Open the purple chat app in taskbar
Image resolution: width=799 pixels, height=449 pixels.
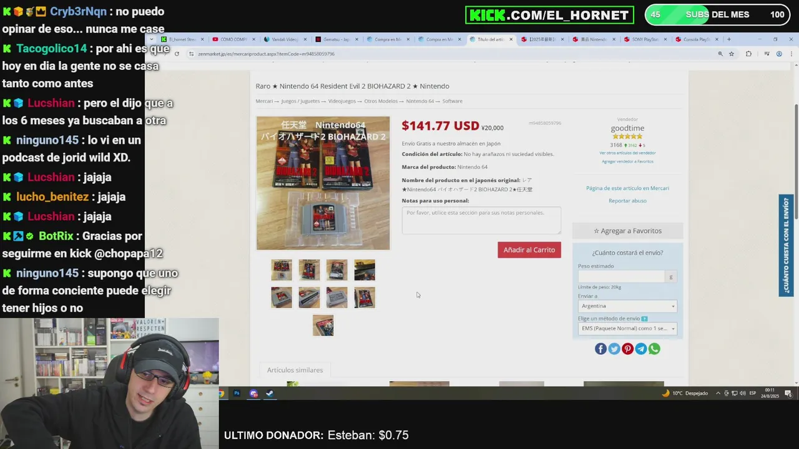coord(253,393)
